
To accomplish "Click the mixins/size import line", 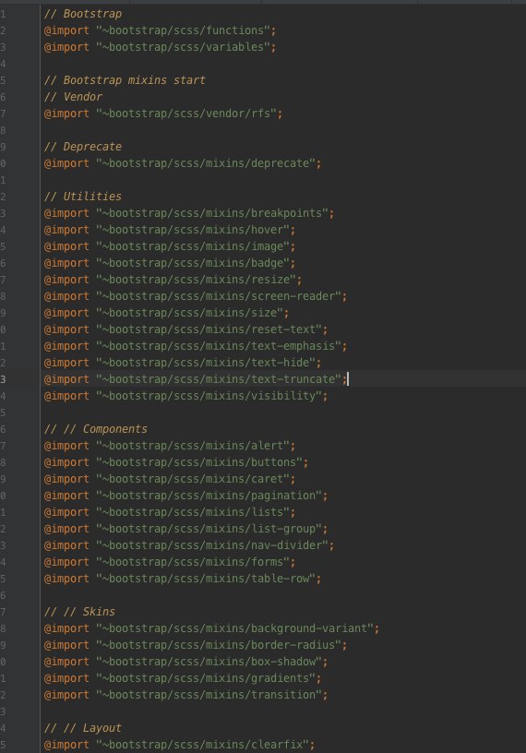I will pos(167,313).
